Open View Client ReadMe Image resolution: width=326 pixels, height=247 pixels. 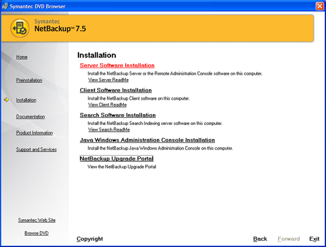click(x=107, y=104)
